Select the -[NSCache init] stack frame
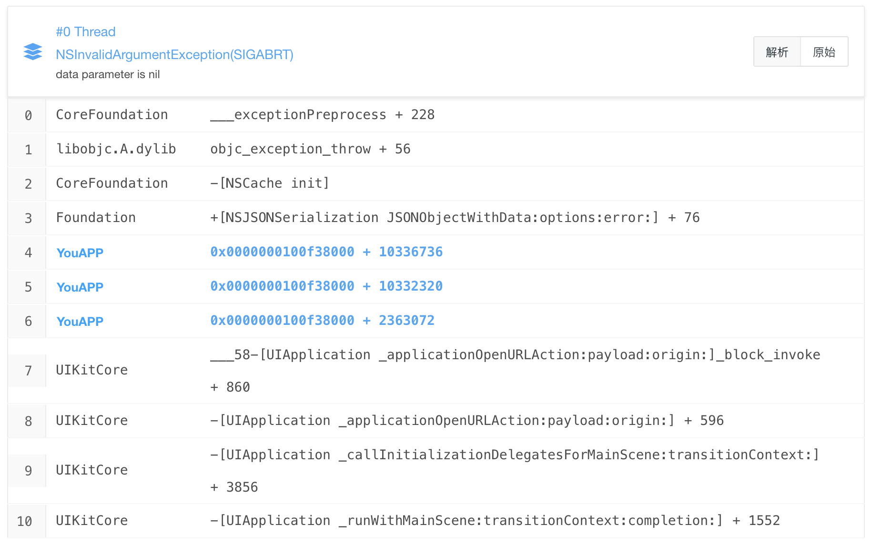The image size is (872, 545). pos(270,183)
